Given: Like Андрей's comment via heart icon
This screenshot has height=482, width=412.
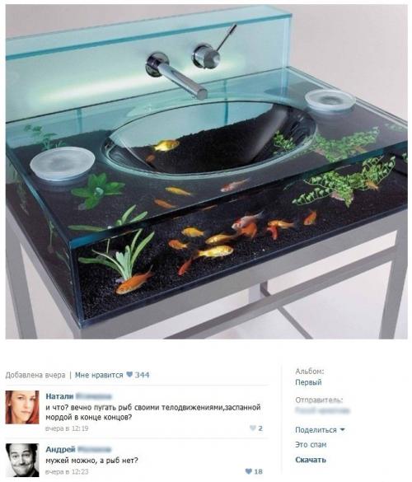Looking at the screenshot, I should [x=248, y=471].
